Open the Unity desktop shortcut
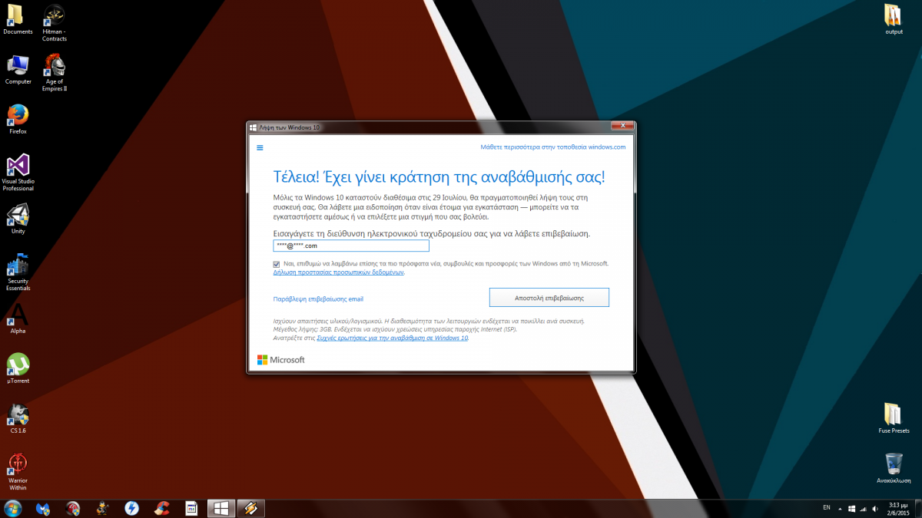Viewport: 922px width, 518px height. click(18, 219)
